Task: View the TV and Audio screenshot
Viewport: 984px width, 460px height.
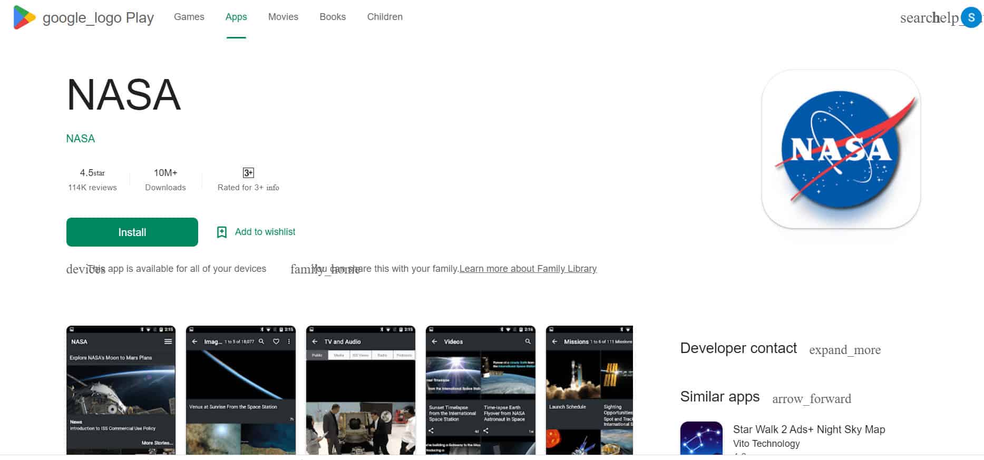Action: pos(361,390)
